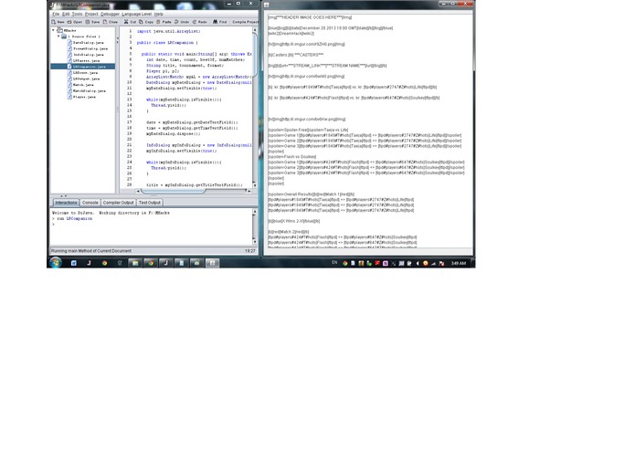Click the 'import java.util.ArrayList;' code line

coord(168,31)
